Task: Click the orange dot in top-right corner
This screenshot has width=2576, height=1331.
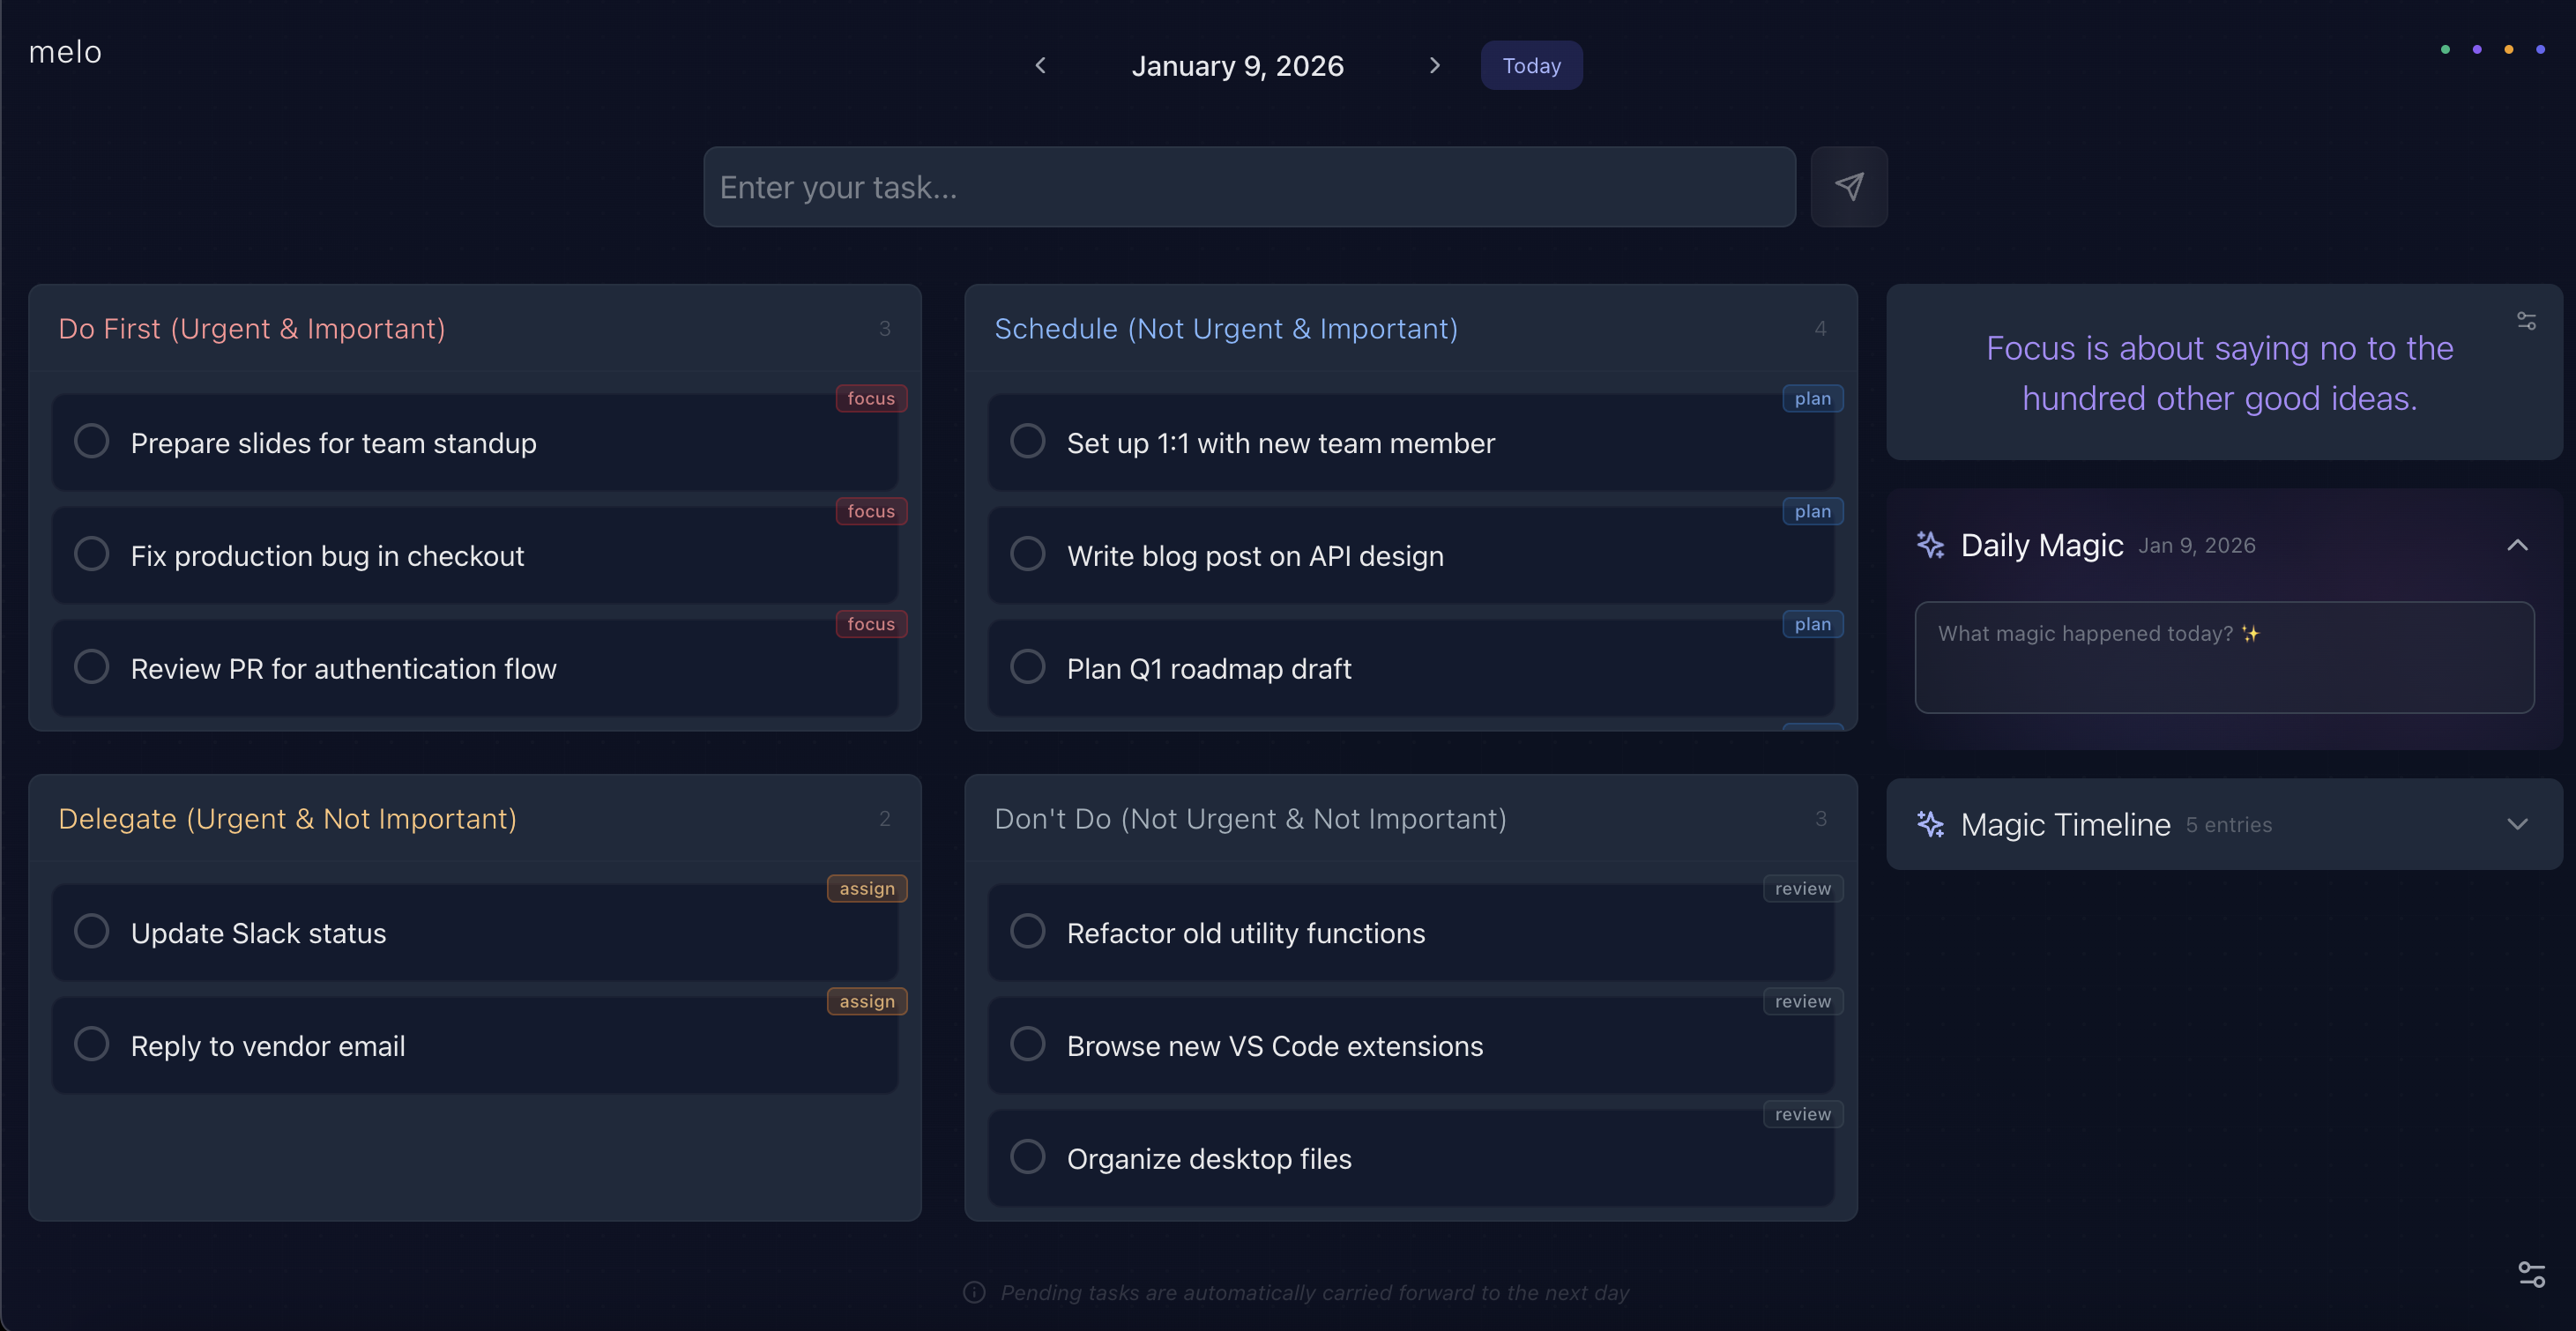Action: click(x=2508, y=49)
